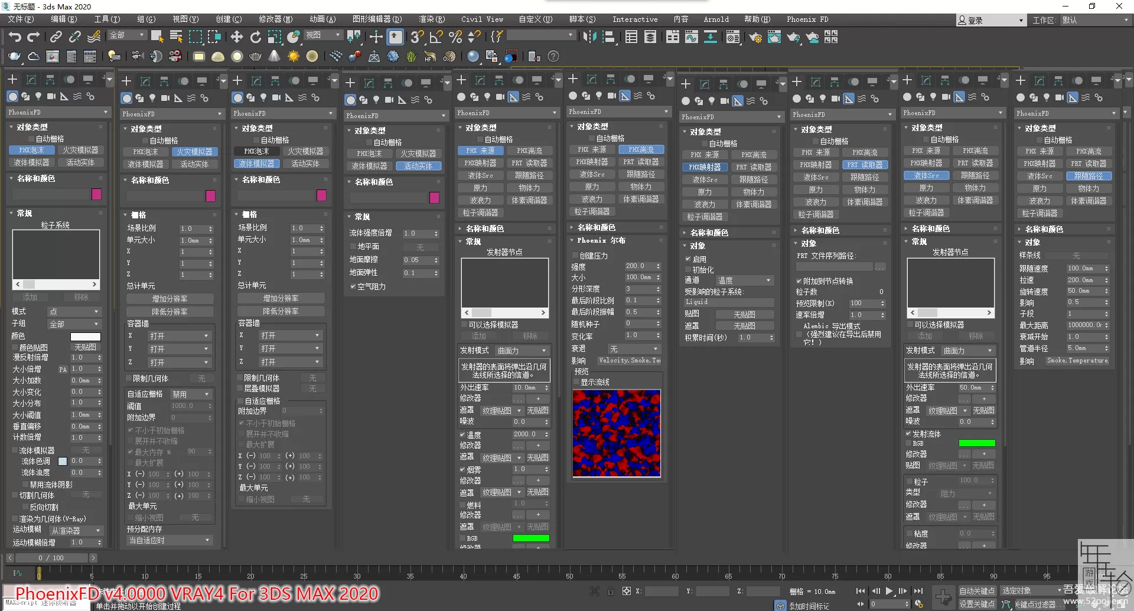This screenshot has height=611, width=1134.
Task: Toggle the 创建压力 checkbox
Action: [x=575, y=256]
